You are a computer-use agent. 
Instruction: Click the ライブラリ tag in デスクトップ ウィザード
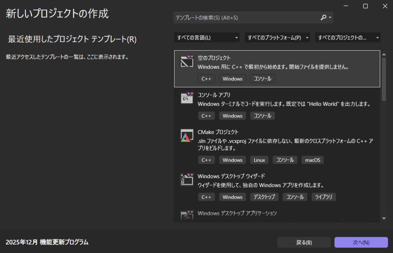(x=324, y=197)
